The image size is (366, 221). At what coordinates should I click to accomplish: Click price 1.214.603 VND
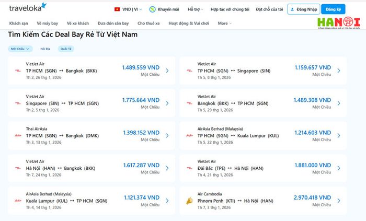coord(313,133)
